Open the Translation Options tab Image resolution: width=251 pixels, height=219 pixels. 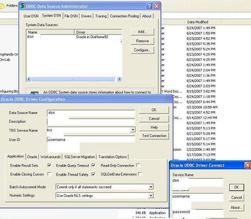(112, 157)
